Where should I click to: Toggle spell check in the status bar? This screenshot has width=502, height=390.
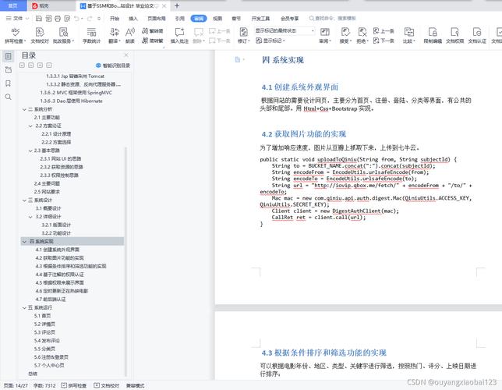click(73, 386)
